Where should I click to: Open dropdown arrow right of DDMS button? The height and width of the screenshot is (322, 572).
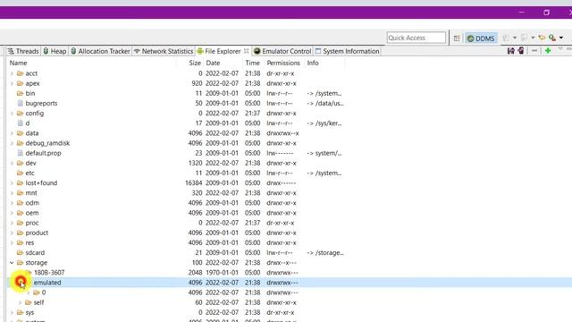point(515,38)
